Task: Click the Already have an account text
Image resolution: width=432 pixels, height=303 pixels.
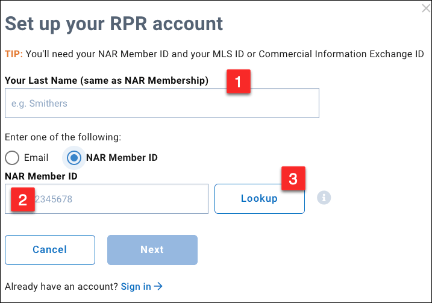Action: pyautogui.click(x=61, y=287)
